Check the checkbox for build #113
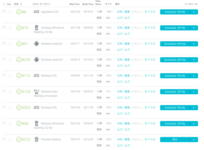Viewport: 204px width, 150px height. point(4,76)
